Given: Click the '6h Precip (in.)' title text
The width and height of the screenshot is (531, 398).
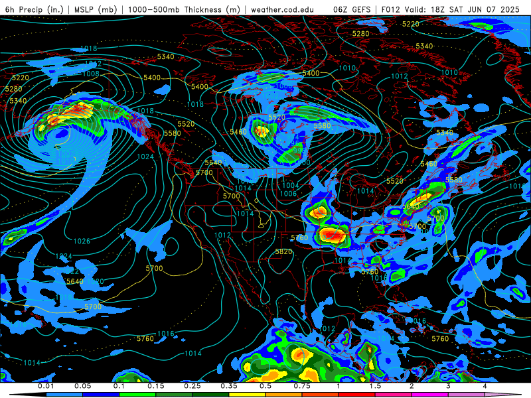Looking at the screenshot, I should 35,9.
